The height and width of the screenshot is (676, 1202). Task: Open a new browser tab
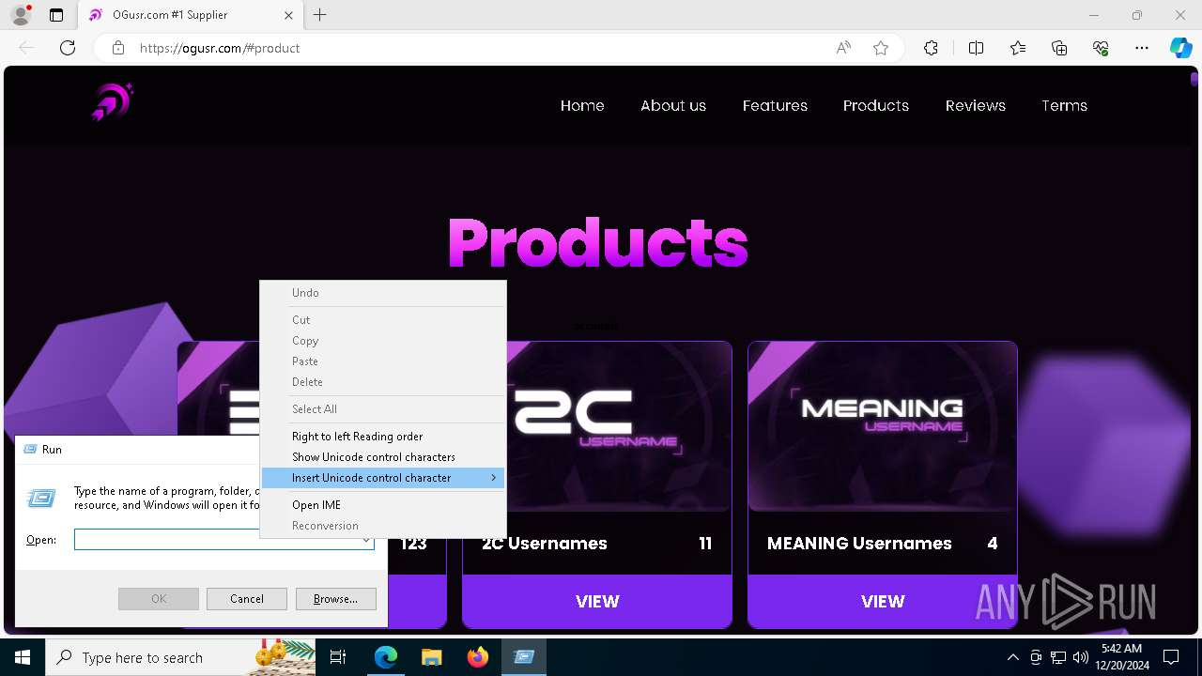[x=320, y=15]
